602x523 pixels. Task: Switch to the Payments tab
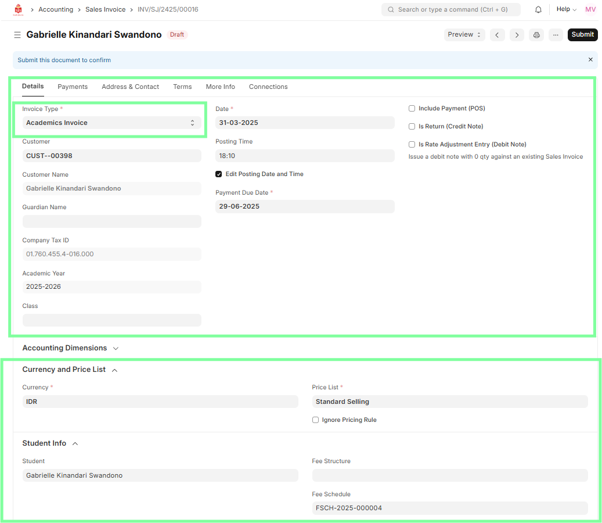tap(73, 87)
